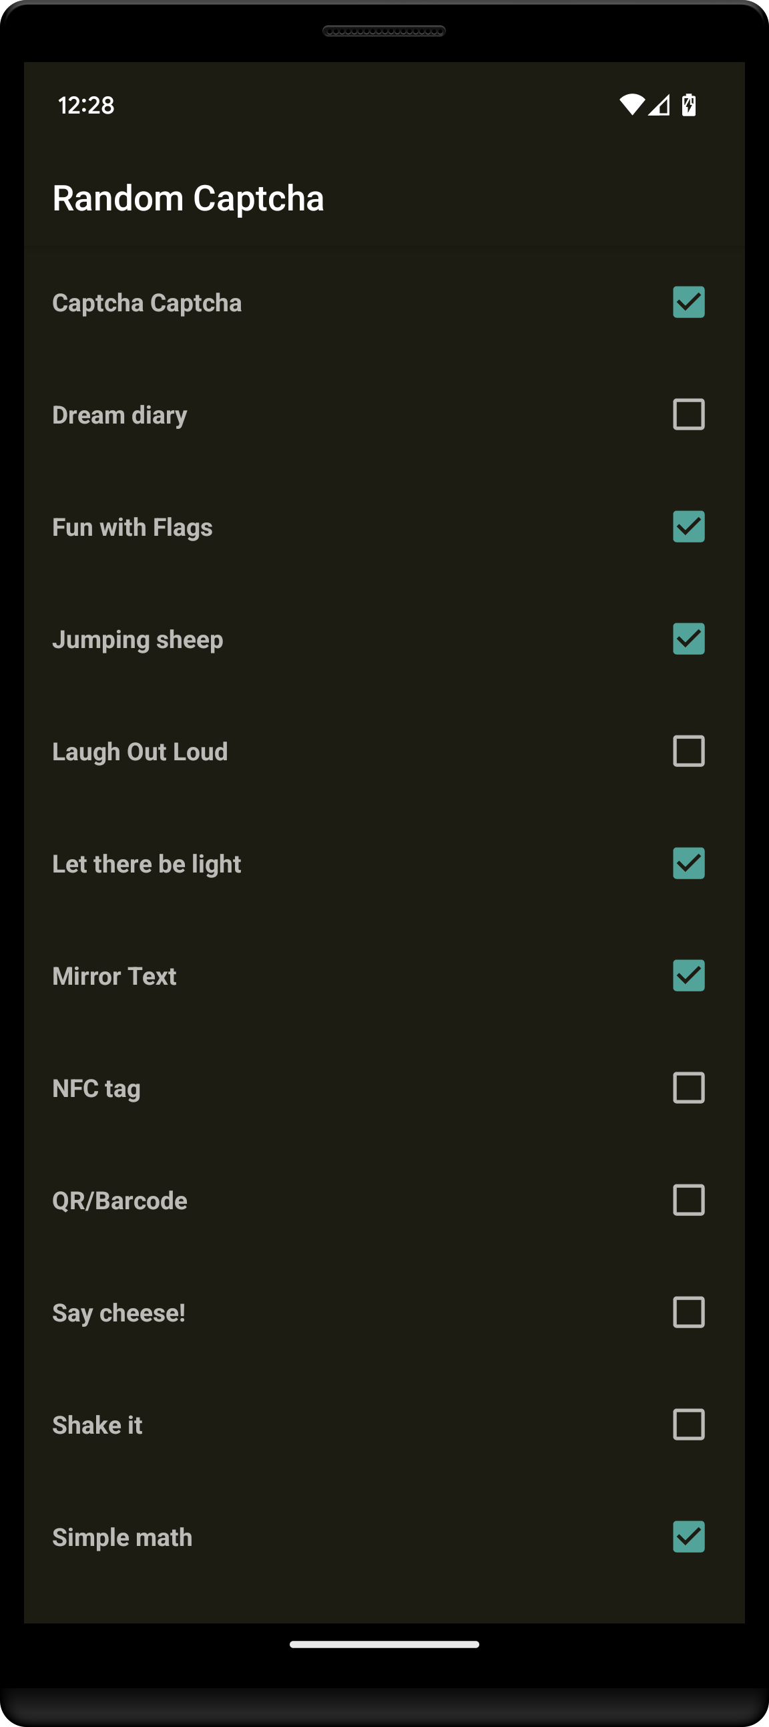
Task: Uncheck the Simple math checkbox
Action: (x=688, y=1537)
